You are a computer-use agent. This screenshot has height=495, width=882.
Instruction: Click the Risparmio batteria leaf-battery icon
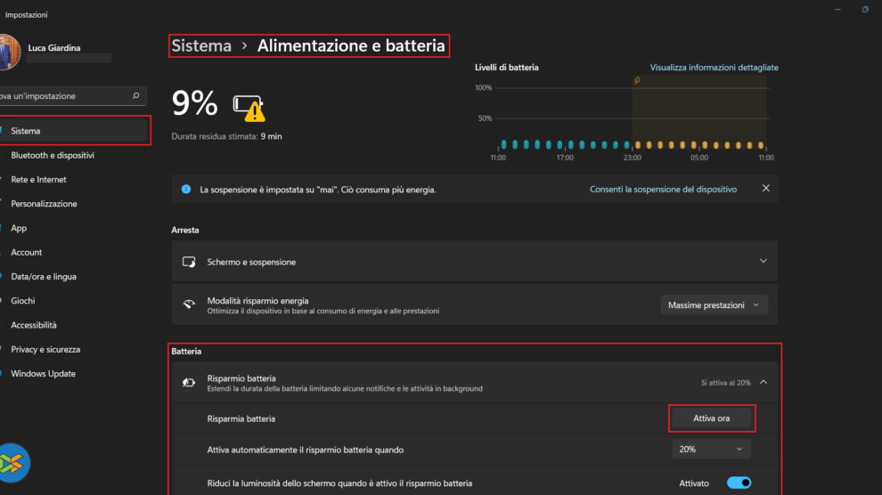[x=189, y=383]
